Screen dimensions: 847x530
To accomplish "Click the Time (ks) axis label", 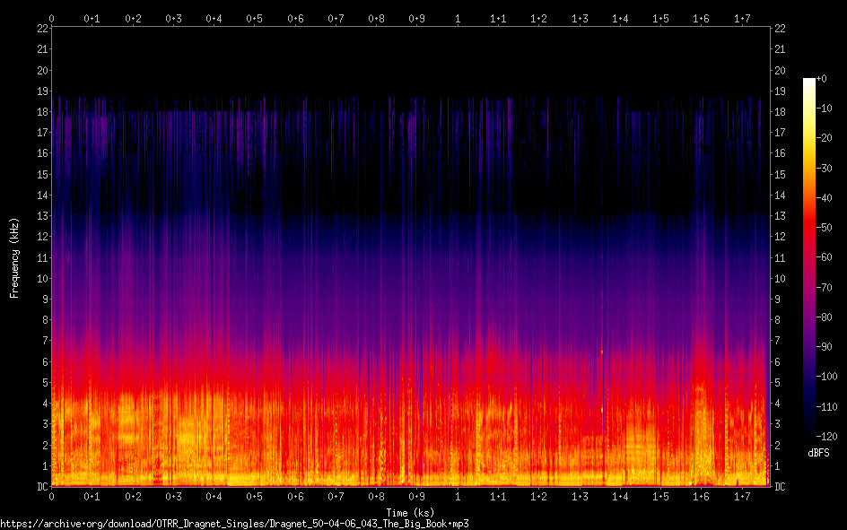I will 409,513.
